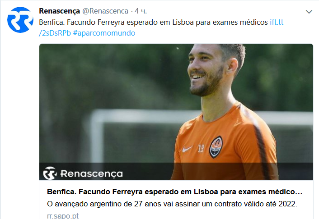Open the #aparcomomundo hashtag
The height and width of the screenshot is (219, 319).
pos(104,33)
